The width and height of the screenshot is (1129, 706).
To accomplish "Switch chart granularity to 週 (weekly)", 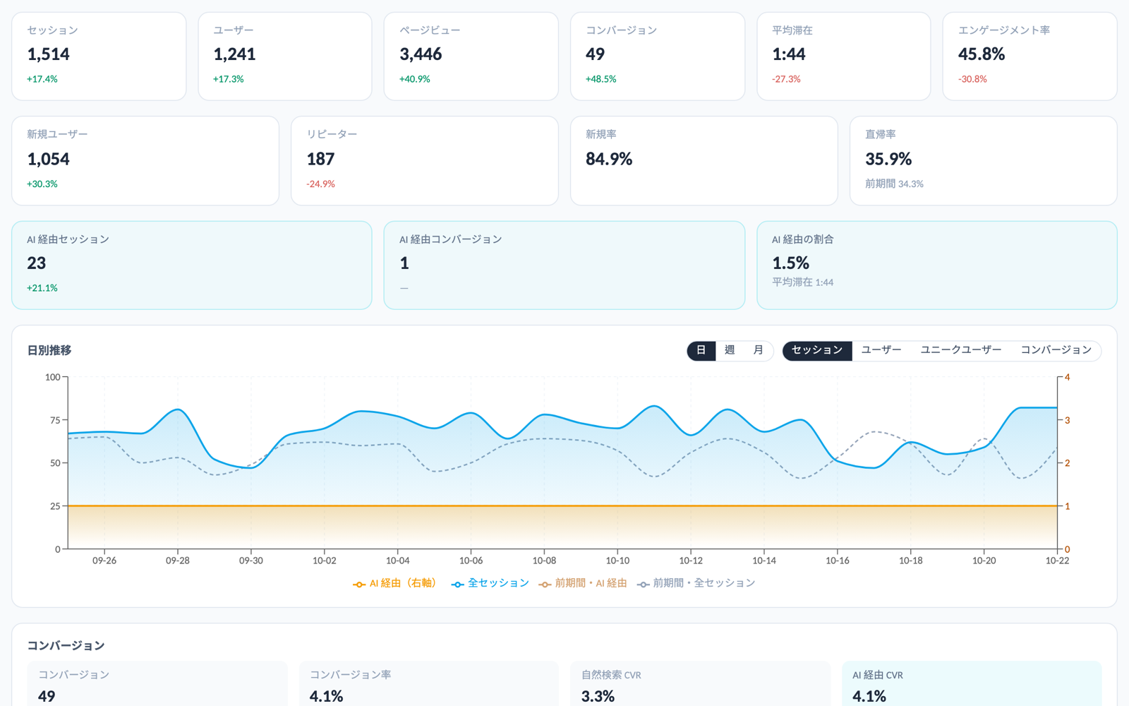I will point(730,350).
